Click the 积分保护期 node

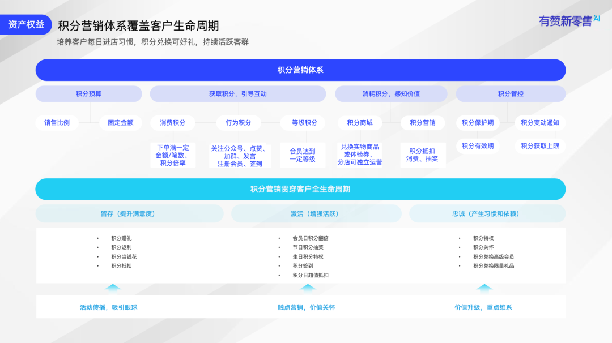point(478,123)
